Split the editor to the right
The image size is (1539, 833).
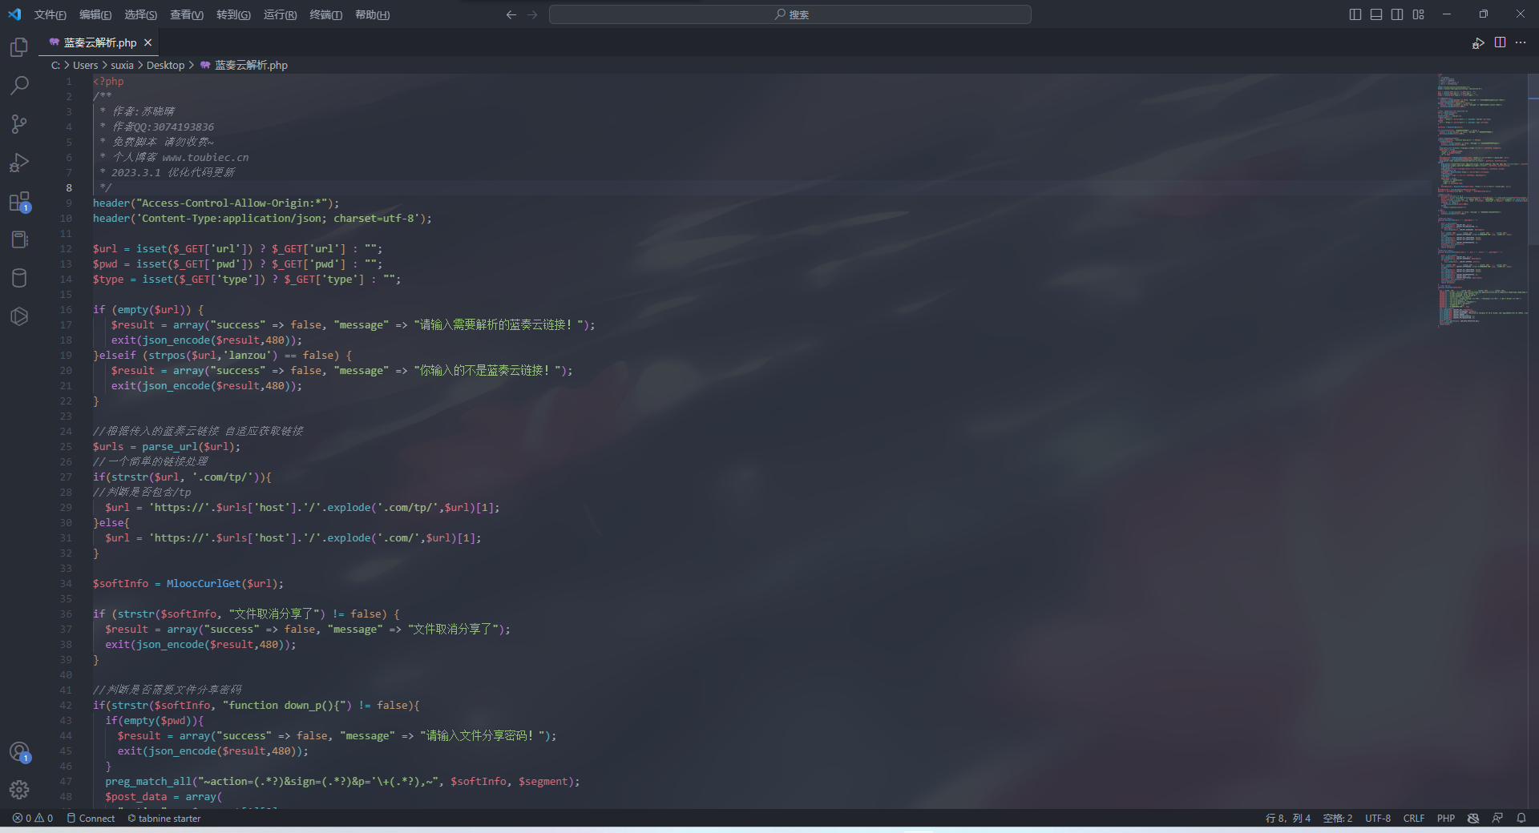1500,42
